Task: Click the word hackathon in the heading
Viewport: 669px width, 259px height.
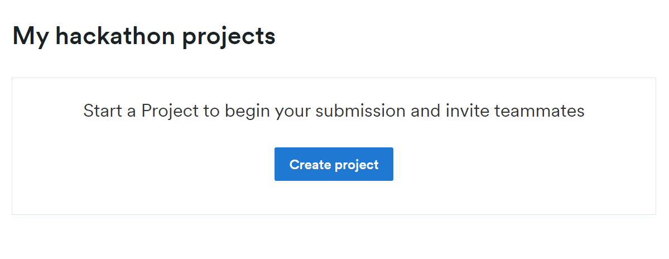Action: pyautogui.click(x=115, y=35)
